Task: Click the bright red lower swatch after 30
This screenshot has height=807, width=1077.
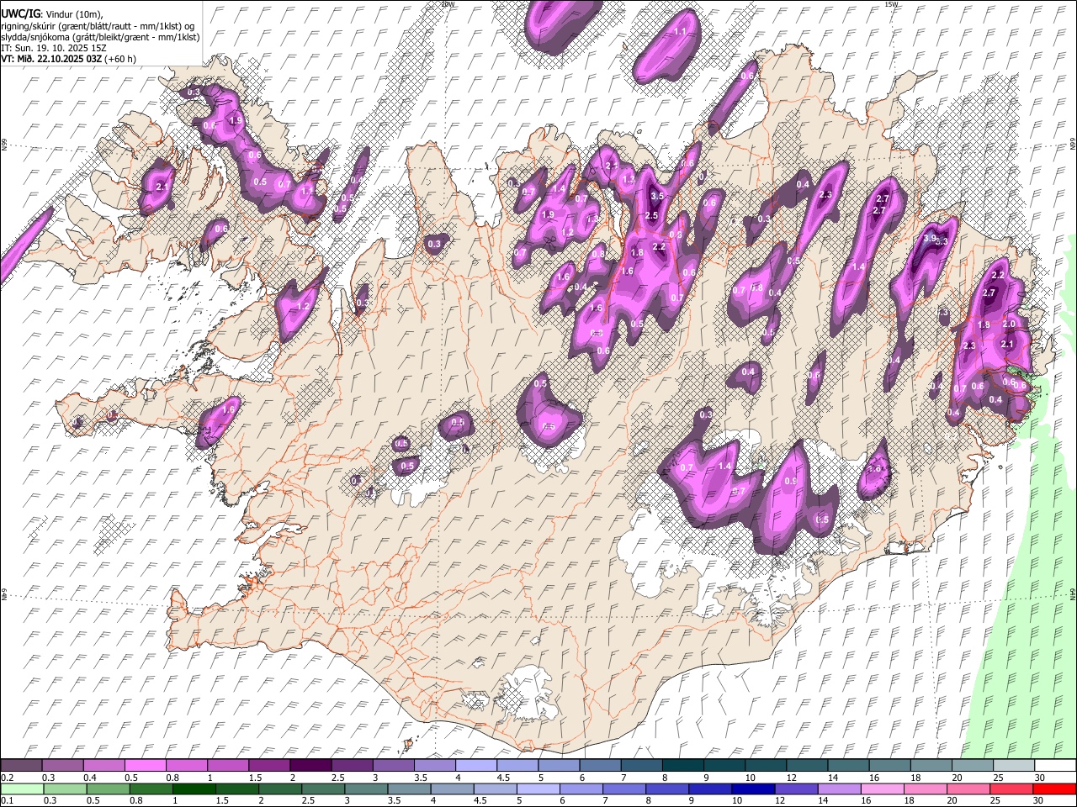Action: point(1053,789)
